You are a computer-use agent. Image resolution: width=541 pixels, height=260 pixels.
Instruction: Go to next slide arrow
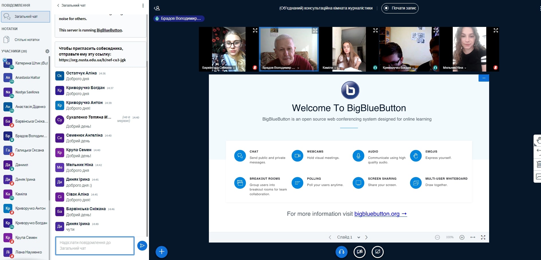(366, 237)
